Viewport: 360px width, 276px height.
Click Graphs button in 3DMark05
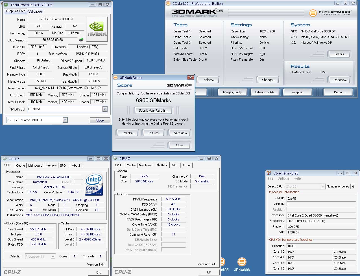[x=298, y=92]
